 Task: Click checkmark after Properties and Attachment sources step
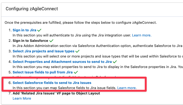(115, 62)
